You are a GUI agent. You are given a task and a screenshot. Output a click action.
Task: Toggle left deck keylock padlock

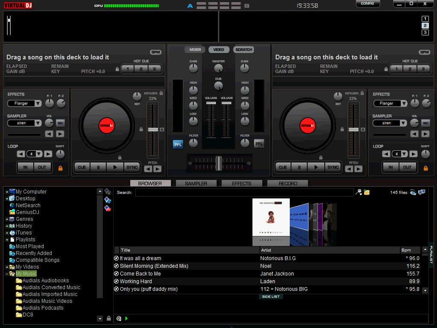coord(161,93)
